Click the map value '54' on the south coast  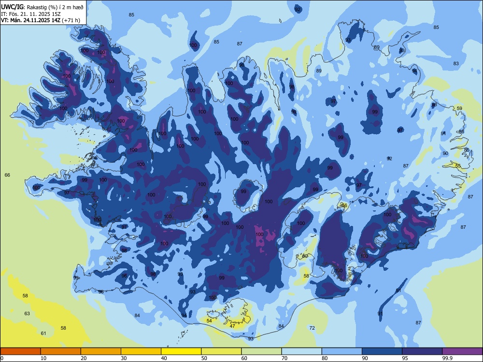tap(209, 321)
